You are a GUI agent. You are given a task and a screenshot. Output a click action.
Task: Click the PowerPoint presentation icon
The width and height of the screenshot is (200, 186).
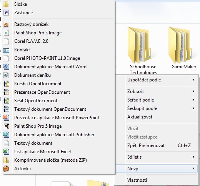[x=6, y=118]
